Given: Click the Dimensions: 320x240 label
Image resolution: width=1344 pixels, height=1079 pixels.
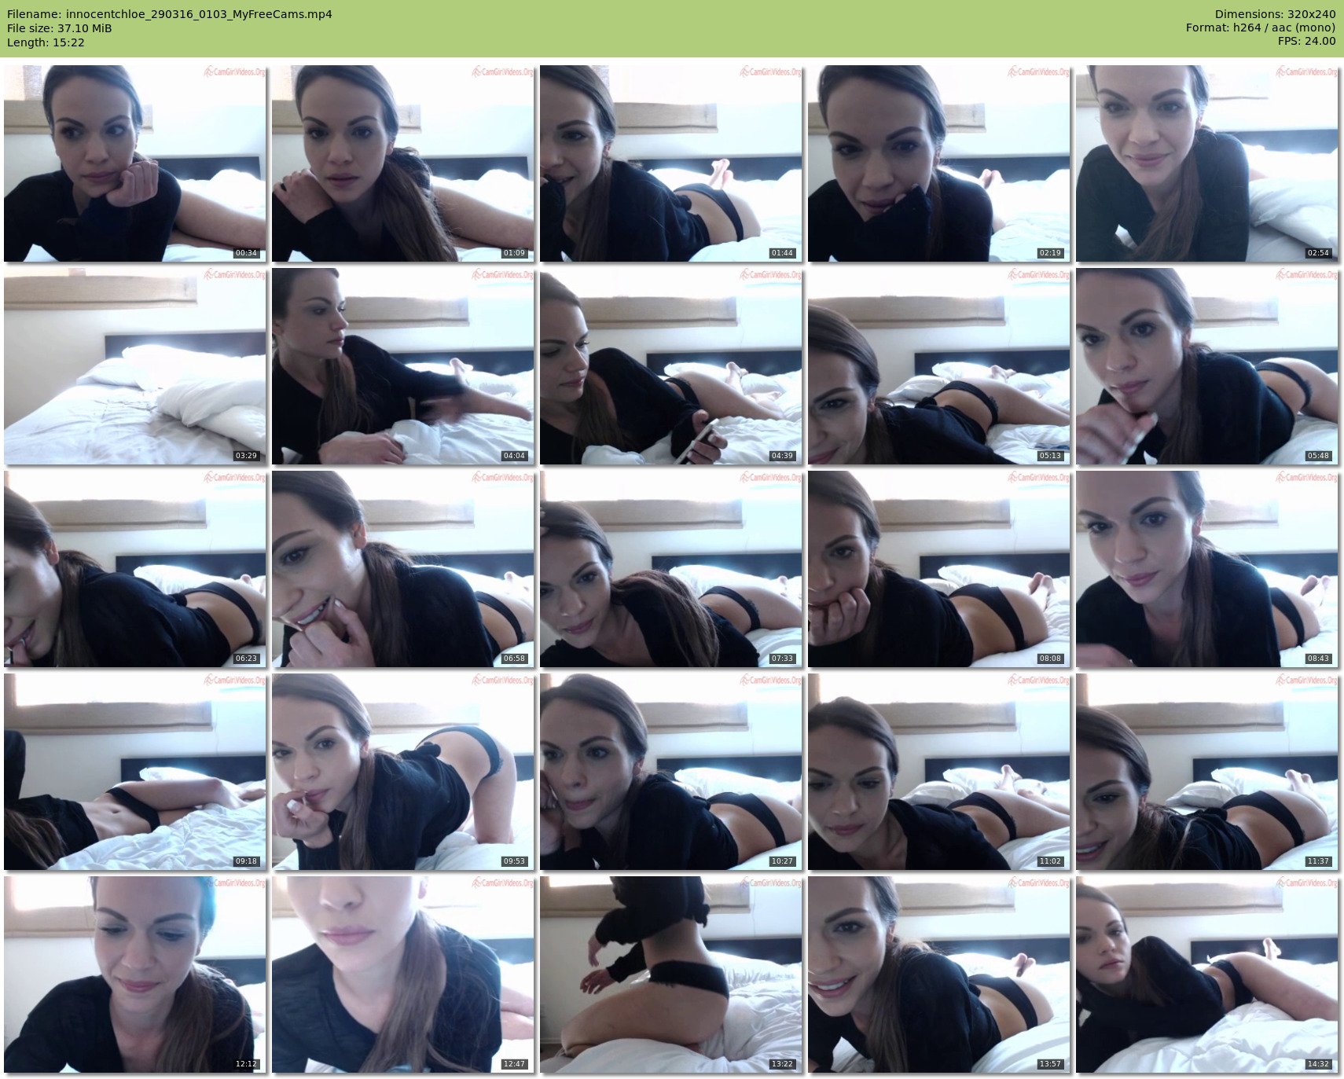Looking at the screenshot, I should [1275, 14].
